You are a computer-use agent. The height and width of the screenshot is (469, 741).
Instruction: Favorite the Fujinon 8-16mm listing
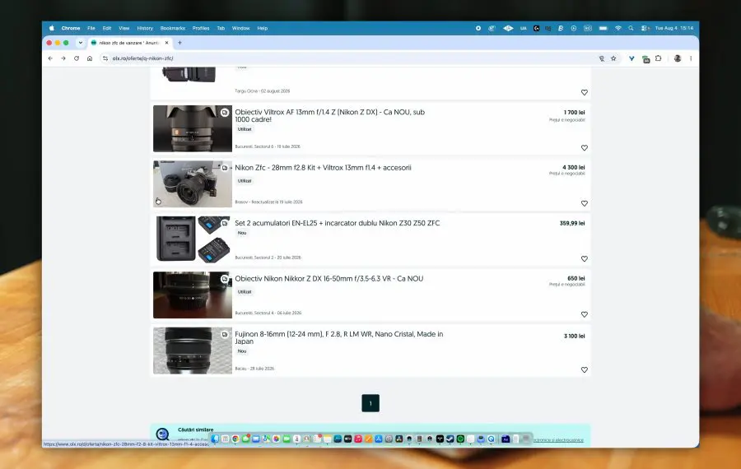[x=585, y=369]
